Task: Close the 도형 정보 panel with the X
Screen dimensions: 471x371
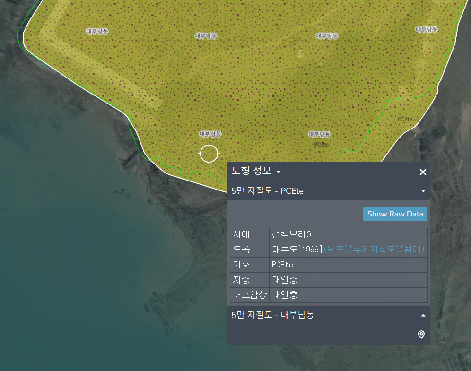Action: tap(423, 172)
